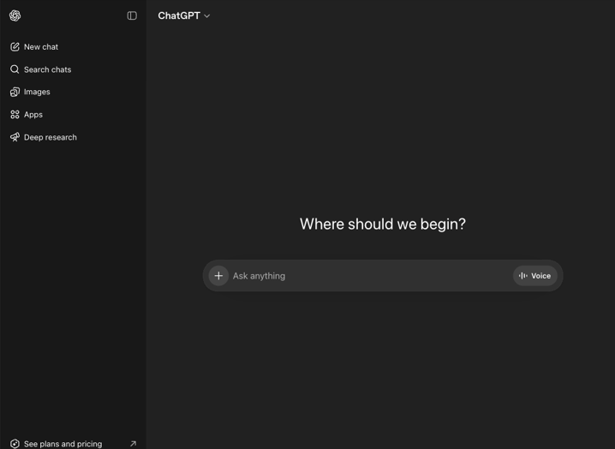615x449 pixels.
Task: Collapse the sidebar with the panel toggle icon
Action: (x=132, y=15)
